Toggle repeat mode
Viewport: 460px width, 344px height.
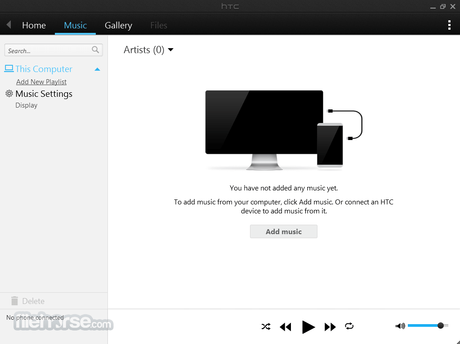tap(349, 326)
